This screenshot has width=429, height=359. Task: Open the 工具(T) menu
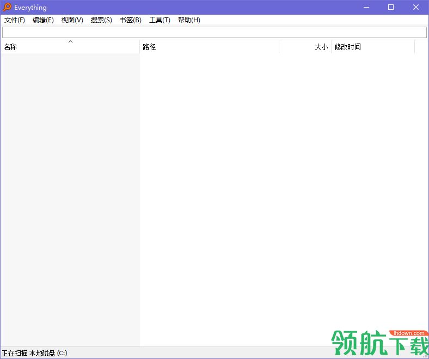[x=160, y=20]
